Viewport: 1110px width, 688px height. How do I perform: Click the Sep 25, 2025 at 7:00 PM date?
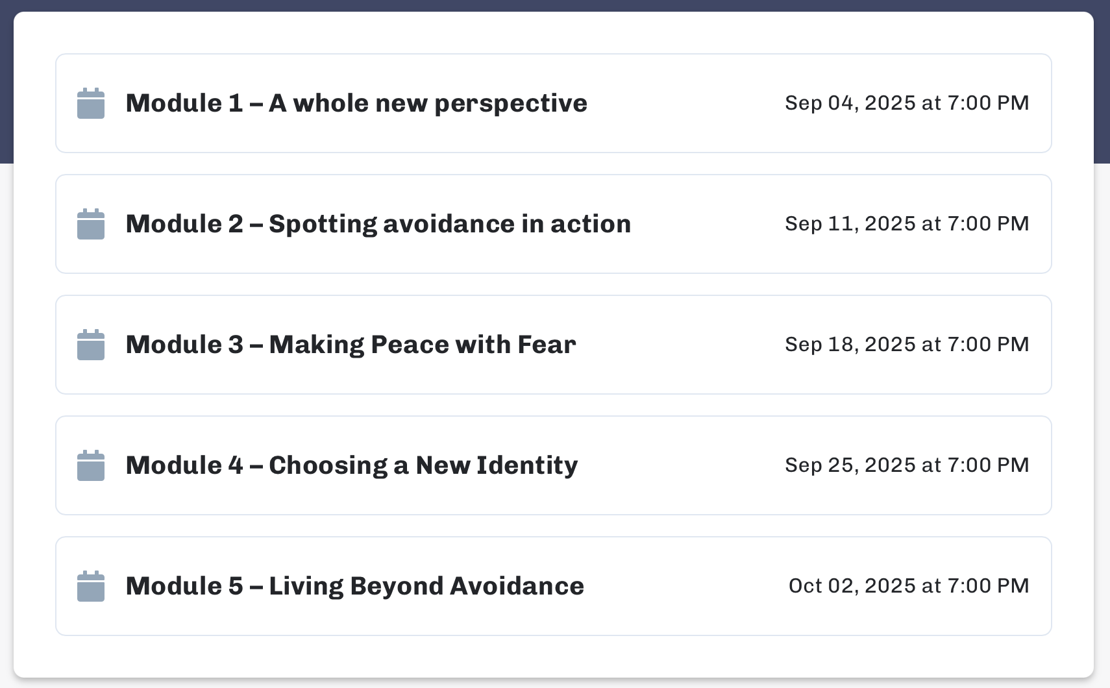[x=907, y=465]
